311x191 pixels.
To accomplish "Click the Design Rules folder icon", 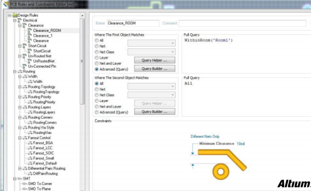I will 15,15.
